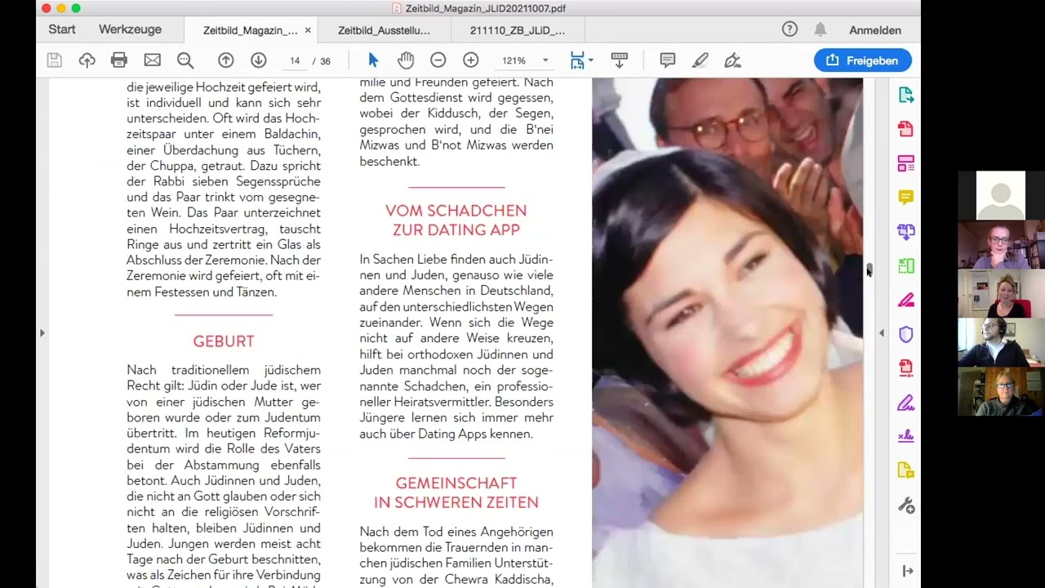Switch to the Start tab
The width and height of the screenshot is (1045, 588).
click(x=62, y=29)
